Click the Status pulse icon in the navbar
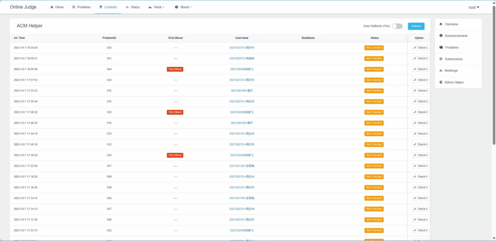Screen dimensions: 496x241 pyautogui.click(x=127, y=7)
